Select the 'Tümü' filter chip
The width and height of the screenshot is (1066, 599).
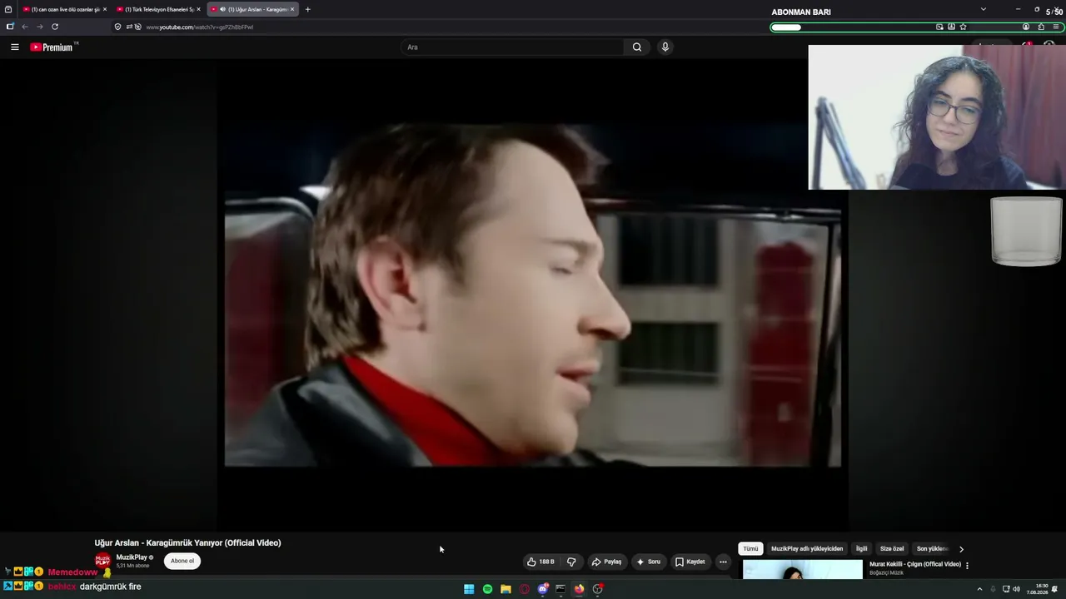click(750, 549)
